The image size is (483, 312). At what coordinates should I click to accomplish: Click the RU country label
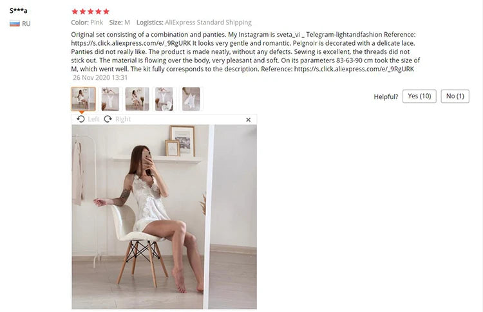(26, 24)
